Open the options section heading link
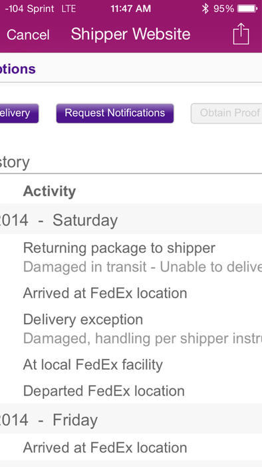This screenshot has height=467, width=262. [x=18, y=69]
